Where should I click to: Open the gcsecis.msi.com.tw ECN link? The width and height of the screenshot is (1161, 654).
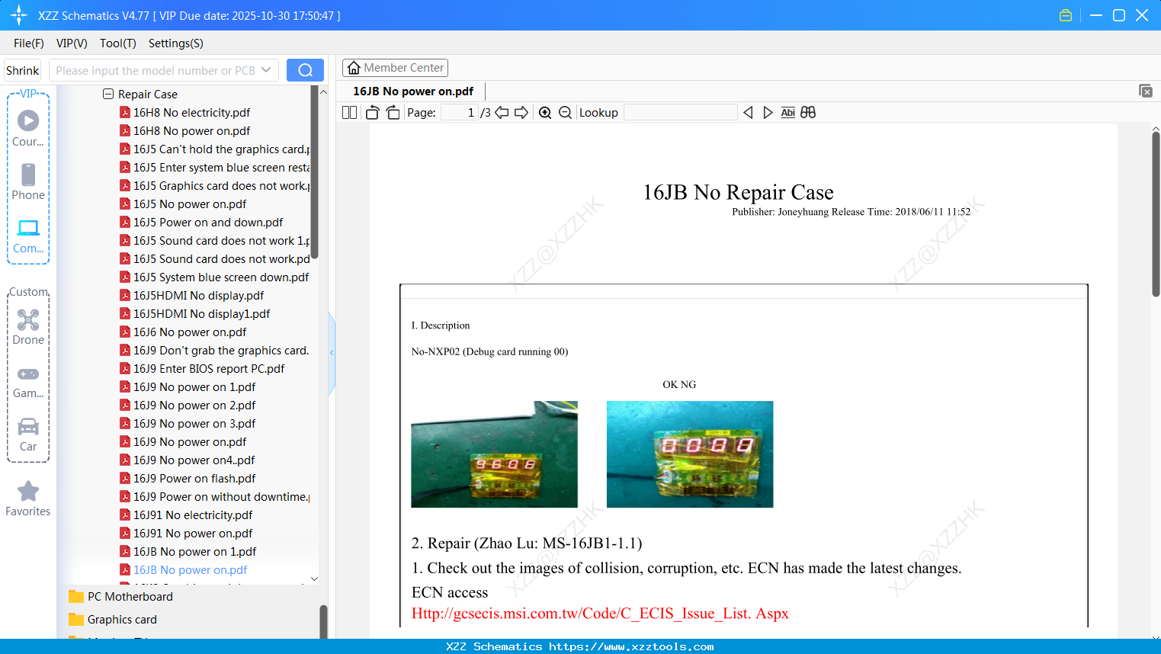click(x=600, y=614)
